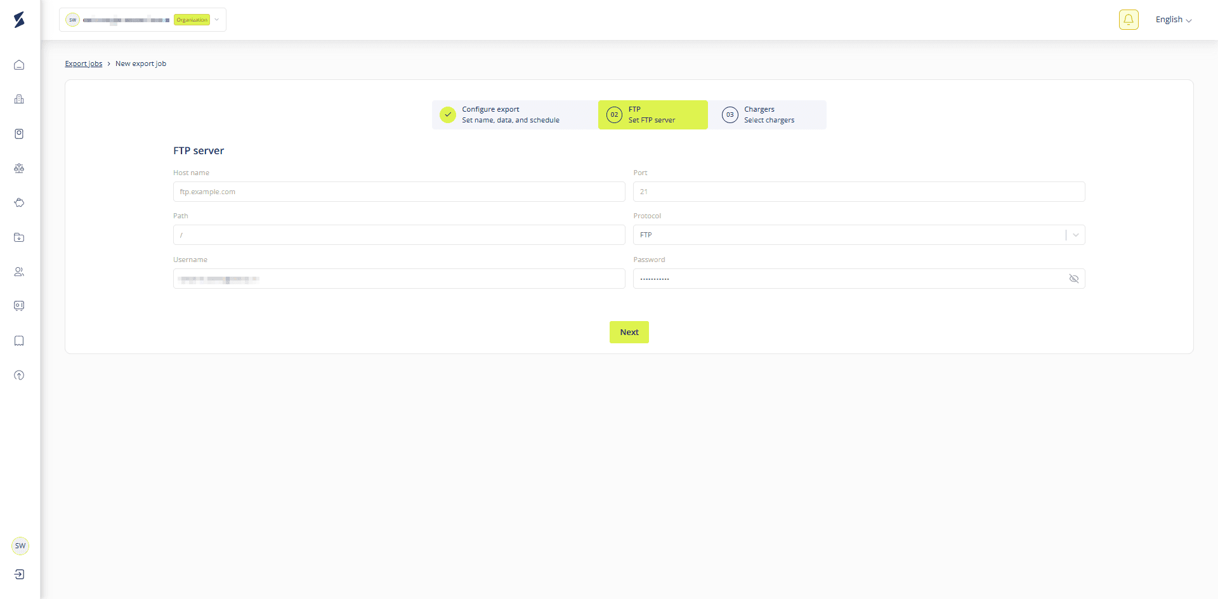Open the safe vault icon in sidebar
The image size is (1218, 599).
(19, 306)
